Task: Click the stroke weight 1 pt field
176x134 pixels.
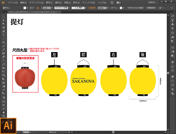Action: click(x=47, y=8)
